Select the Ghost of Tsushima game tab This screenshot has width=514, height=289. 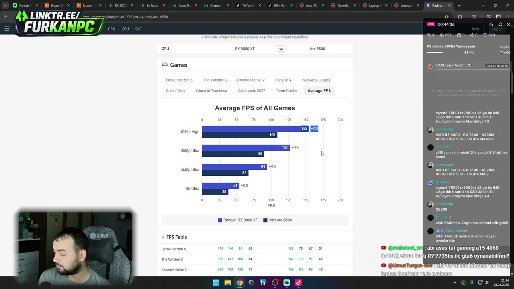point(211,91)
